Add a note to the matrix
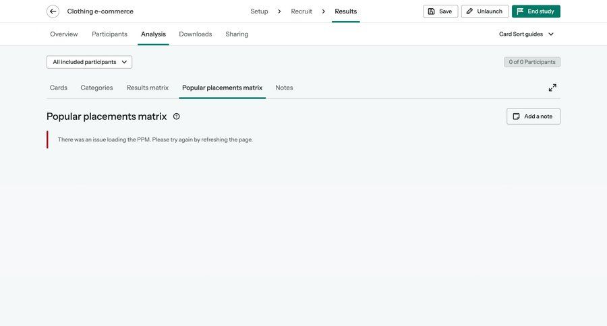 coord(533,117)
